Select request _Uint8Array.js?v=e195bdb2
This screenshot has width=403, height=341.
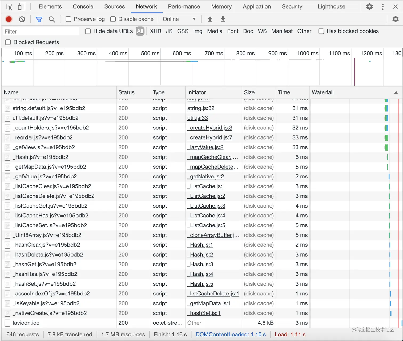click(x=47, y=235)
